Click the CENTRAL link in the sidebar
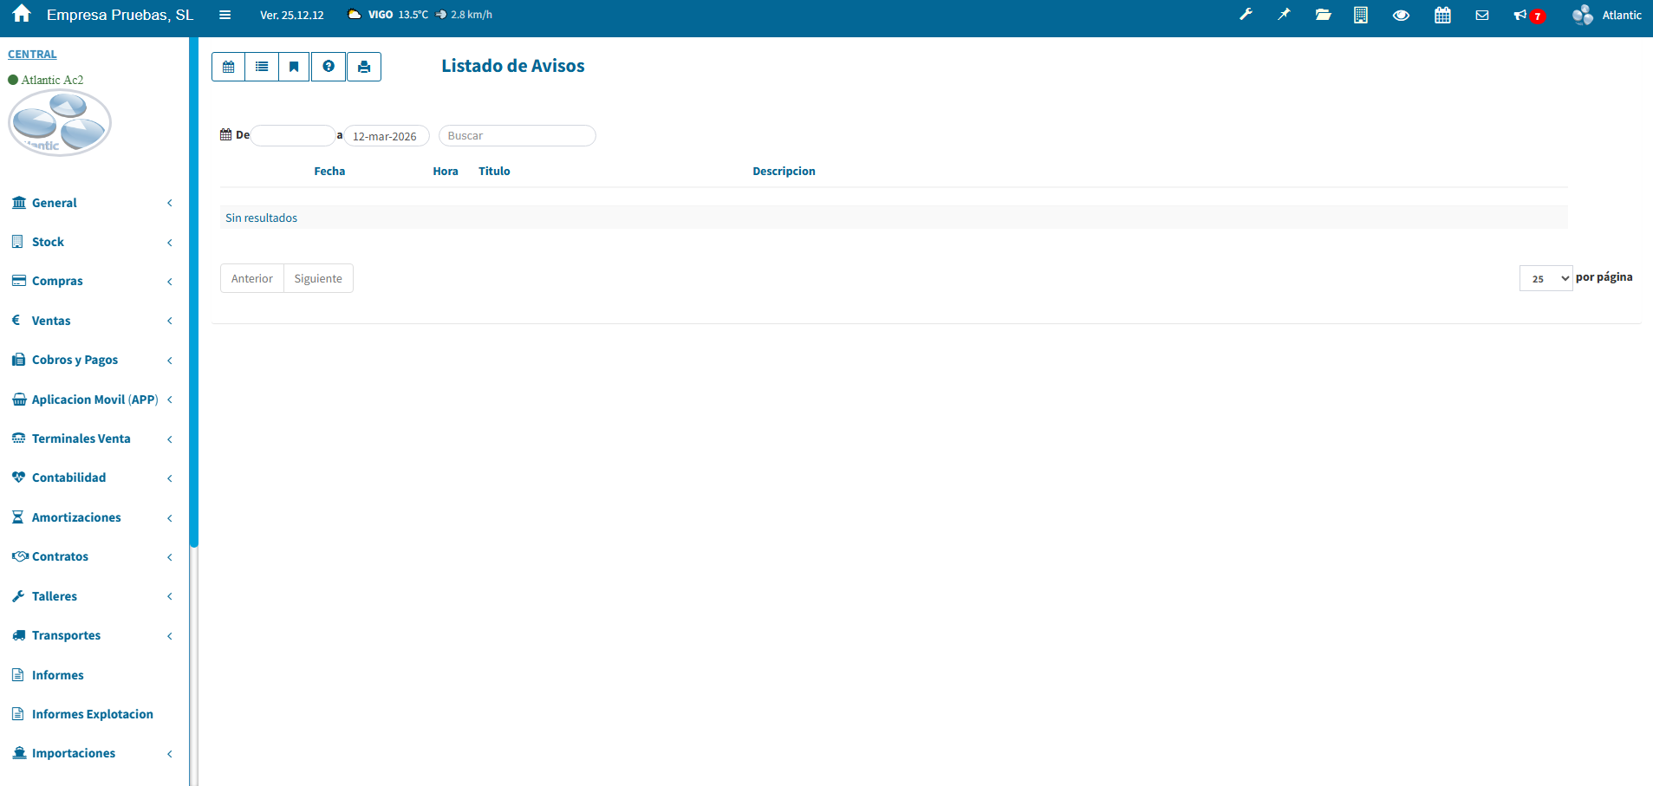1653x786 pixels. point(32,54)
